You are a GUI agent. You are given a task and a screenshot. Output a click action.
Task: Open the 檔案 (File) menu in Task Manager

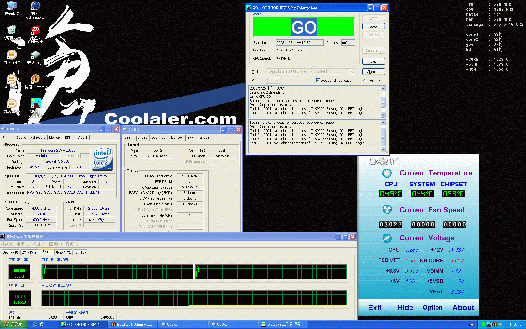coord(7,244)
